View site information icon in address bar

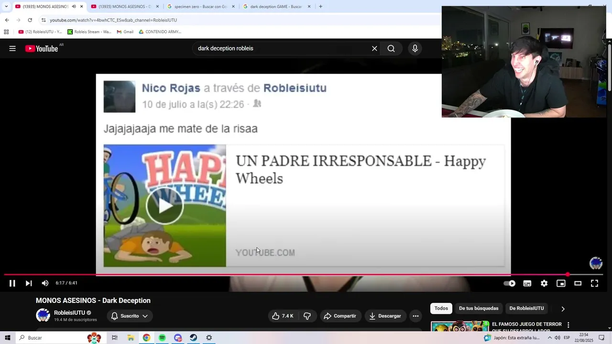point(44,20)
